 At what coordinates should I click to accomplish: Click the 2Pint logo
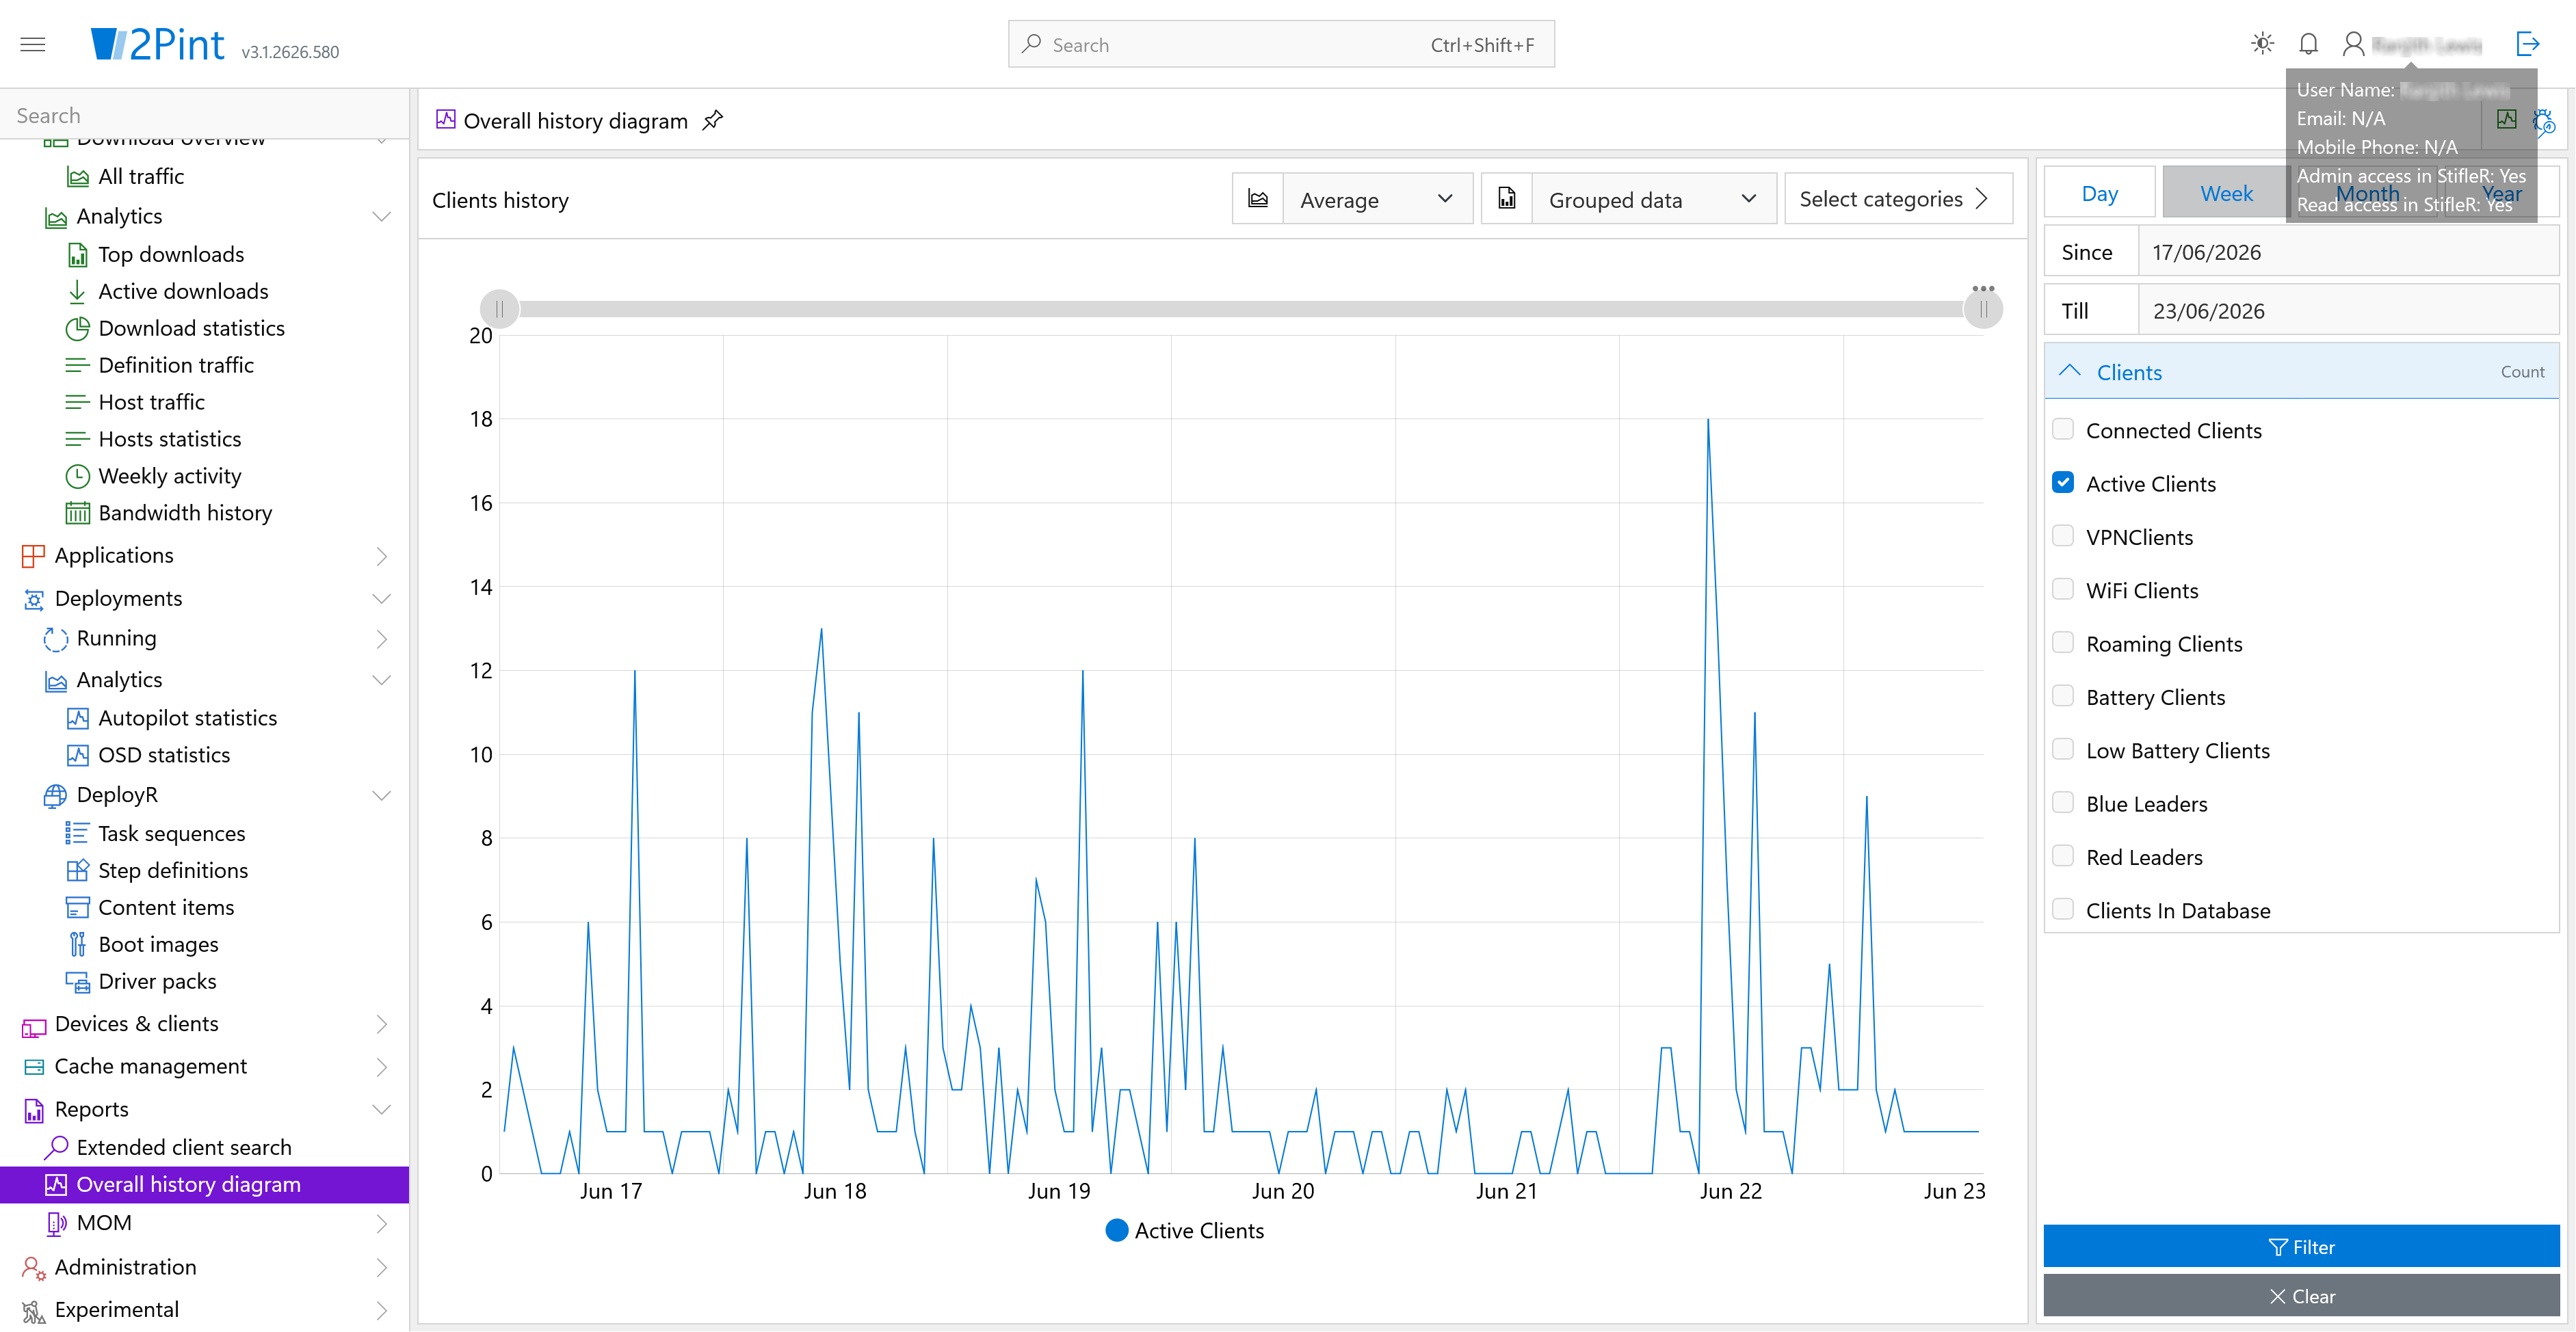tap(157, 44)
